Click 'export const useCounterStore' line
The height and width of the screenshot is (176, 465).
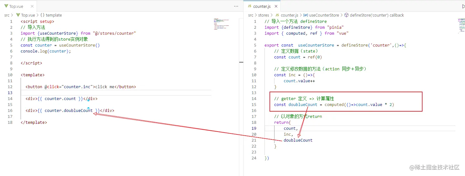(x=335, y=45)
